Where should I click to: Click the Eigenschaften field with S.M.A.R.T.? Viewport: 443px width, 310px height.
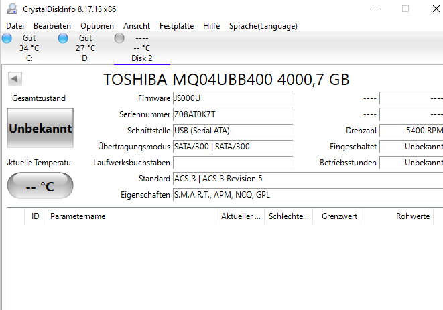click(308, 195)
